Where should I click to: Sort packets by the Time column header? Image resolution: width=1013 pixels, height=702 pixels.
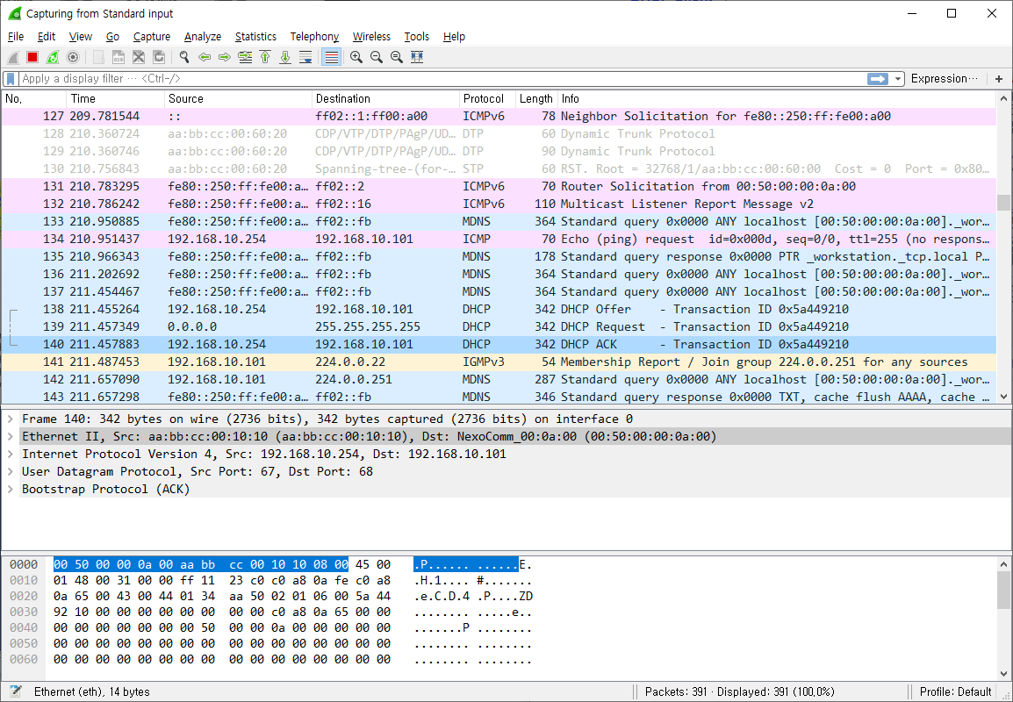[116, 99]
